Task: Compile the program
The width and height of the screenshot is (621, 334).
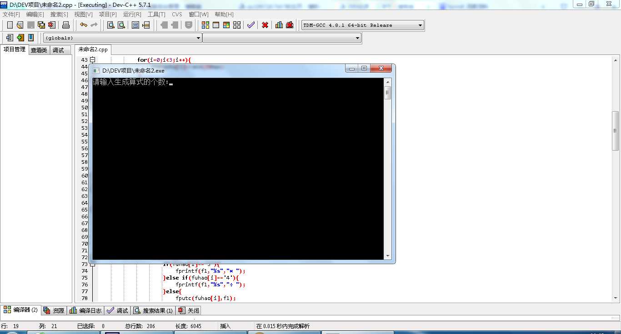Action: pos(205,25)
